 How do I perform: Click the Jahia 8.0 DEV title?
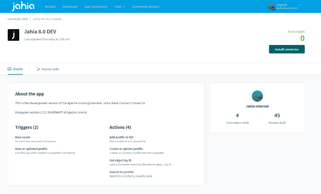(x=40, y=32)
